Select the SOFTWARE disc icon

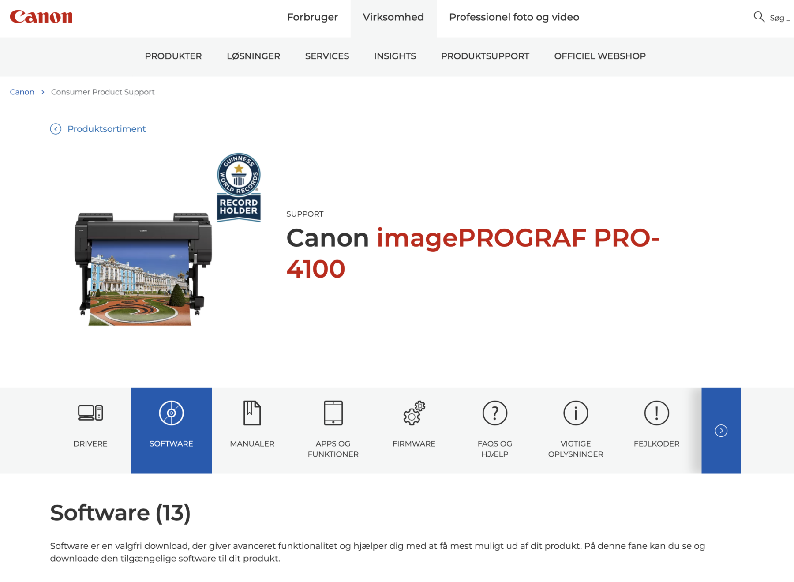(171, 413)
